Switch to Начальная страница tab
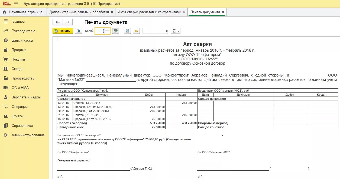 coord(23,12)
